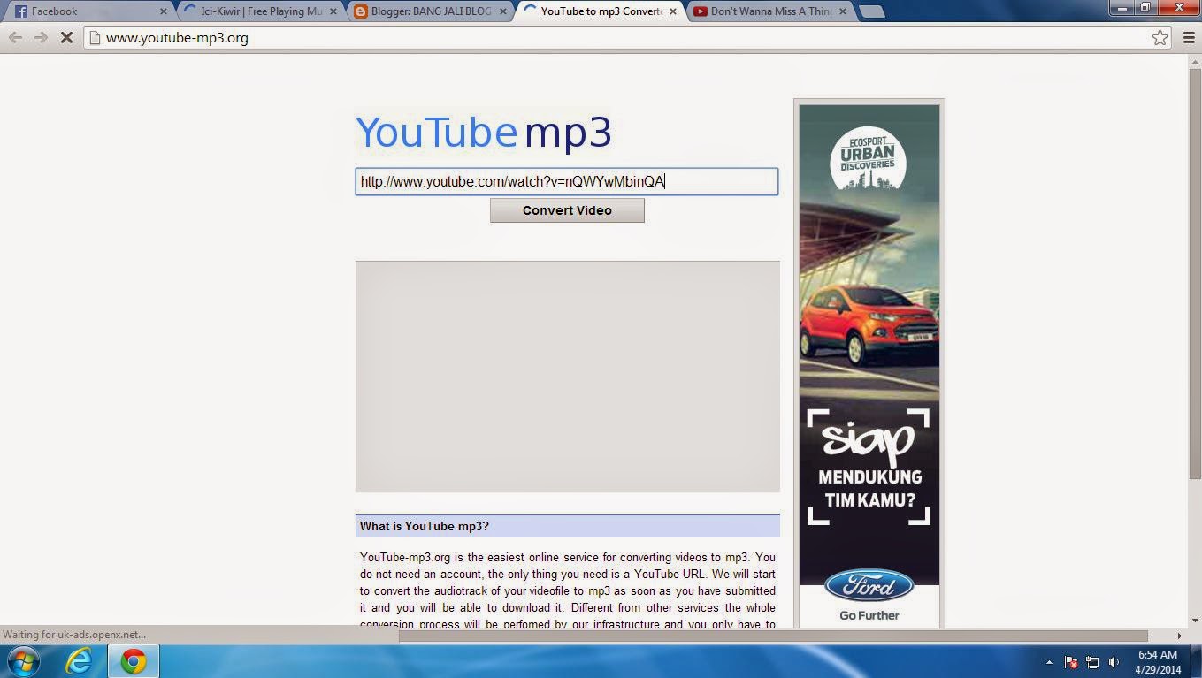The image size is (1202, 678).
Task: Click the network icon in the system tray
Action: [1092, 662]
